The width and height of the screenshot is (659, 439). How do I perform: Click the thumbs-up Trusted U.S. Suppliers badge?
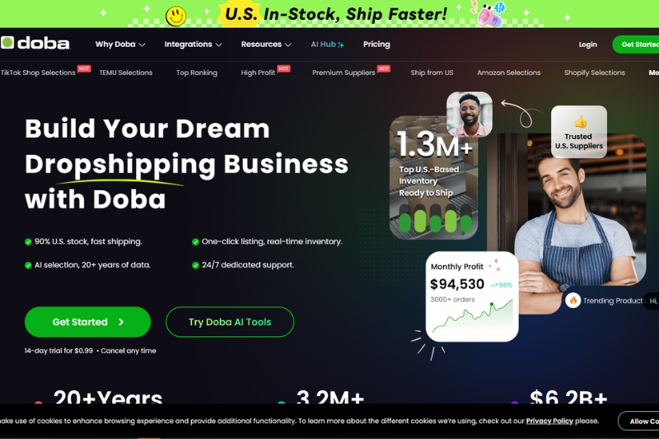coord(579,132)
